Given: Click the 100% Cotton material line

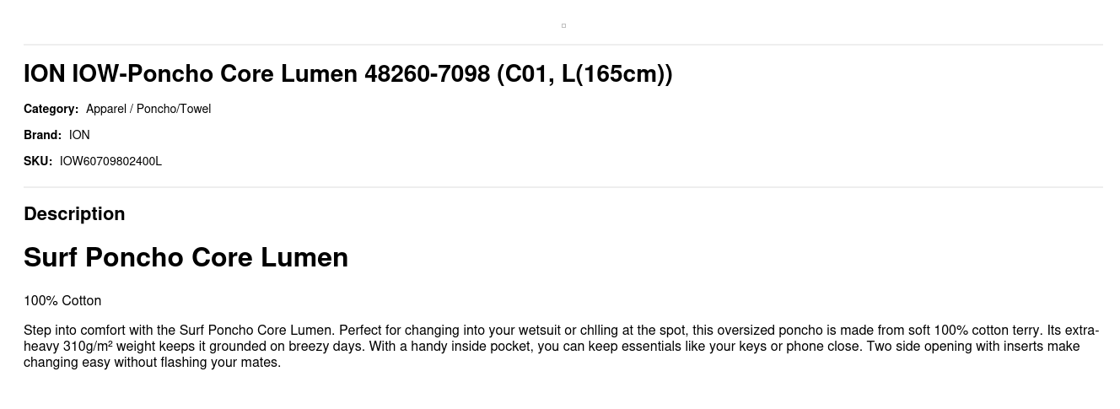Looking at the screenshot, I should click(x=62, y=301).
